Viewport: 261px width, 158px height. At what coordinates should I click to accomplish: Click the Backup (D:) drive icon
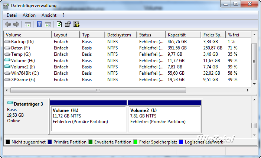7,42
